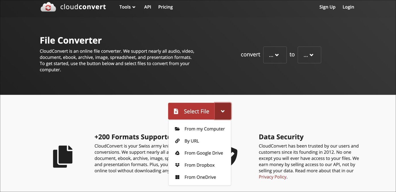The width and height of the screenshot is (396, 192).
Task: Open the target format dropdown after 'to'
Action: (309, 55)
